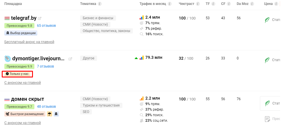Click info icon next to Тематика header
285x129 pixels.
tap(100, 4)
